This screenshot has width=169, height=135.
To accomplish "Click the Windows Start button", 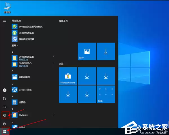I will pyautogui.click(x=5, y=131).
